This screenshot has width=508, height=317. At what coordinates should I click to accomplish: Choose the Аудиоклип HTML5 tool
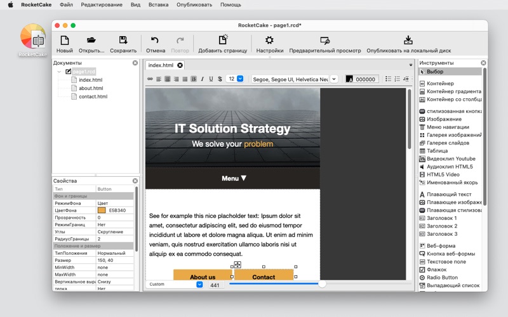(x=450, y=167)
